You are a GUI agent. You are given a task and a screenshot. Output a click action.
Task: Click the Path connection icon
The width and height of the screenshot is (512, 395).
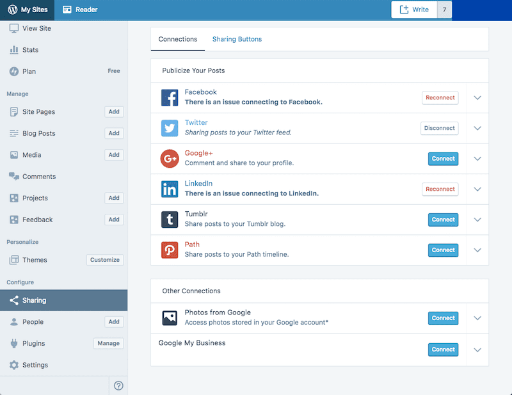click(x=170, y=250)
